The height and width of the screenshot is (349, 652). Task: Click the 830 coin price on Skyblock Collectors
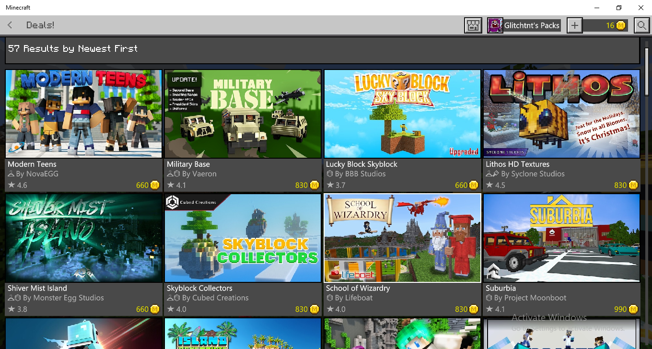click(x=307, y=309)
